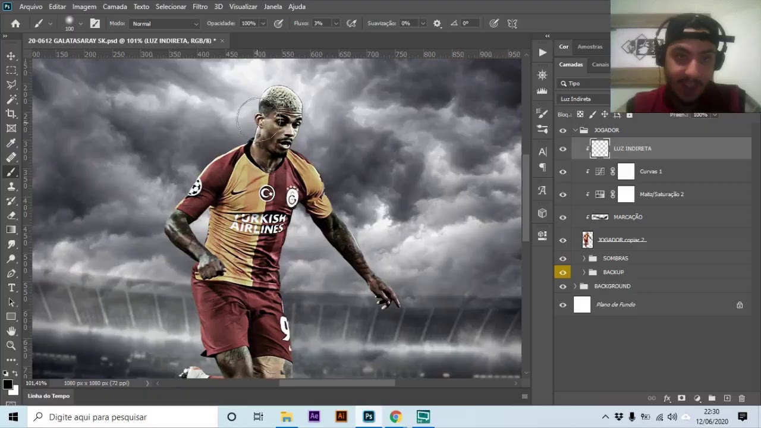The image size is (761, 428).
Task: Expand the BACKGROUND group
Action: [x=575, y=287]
